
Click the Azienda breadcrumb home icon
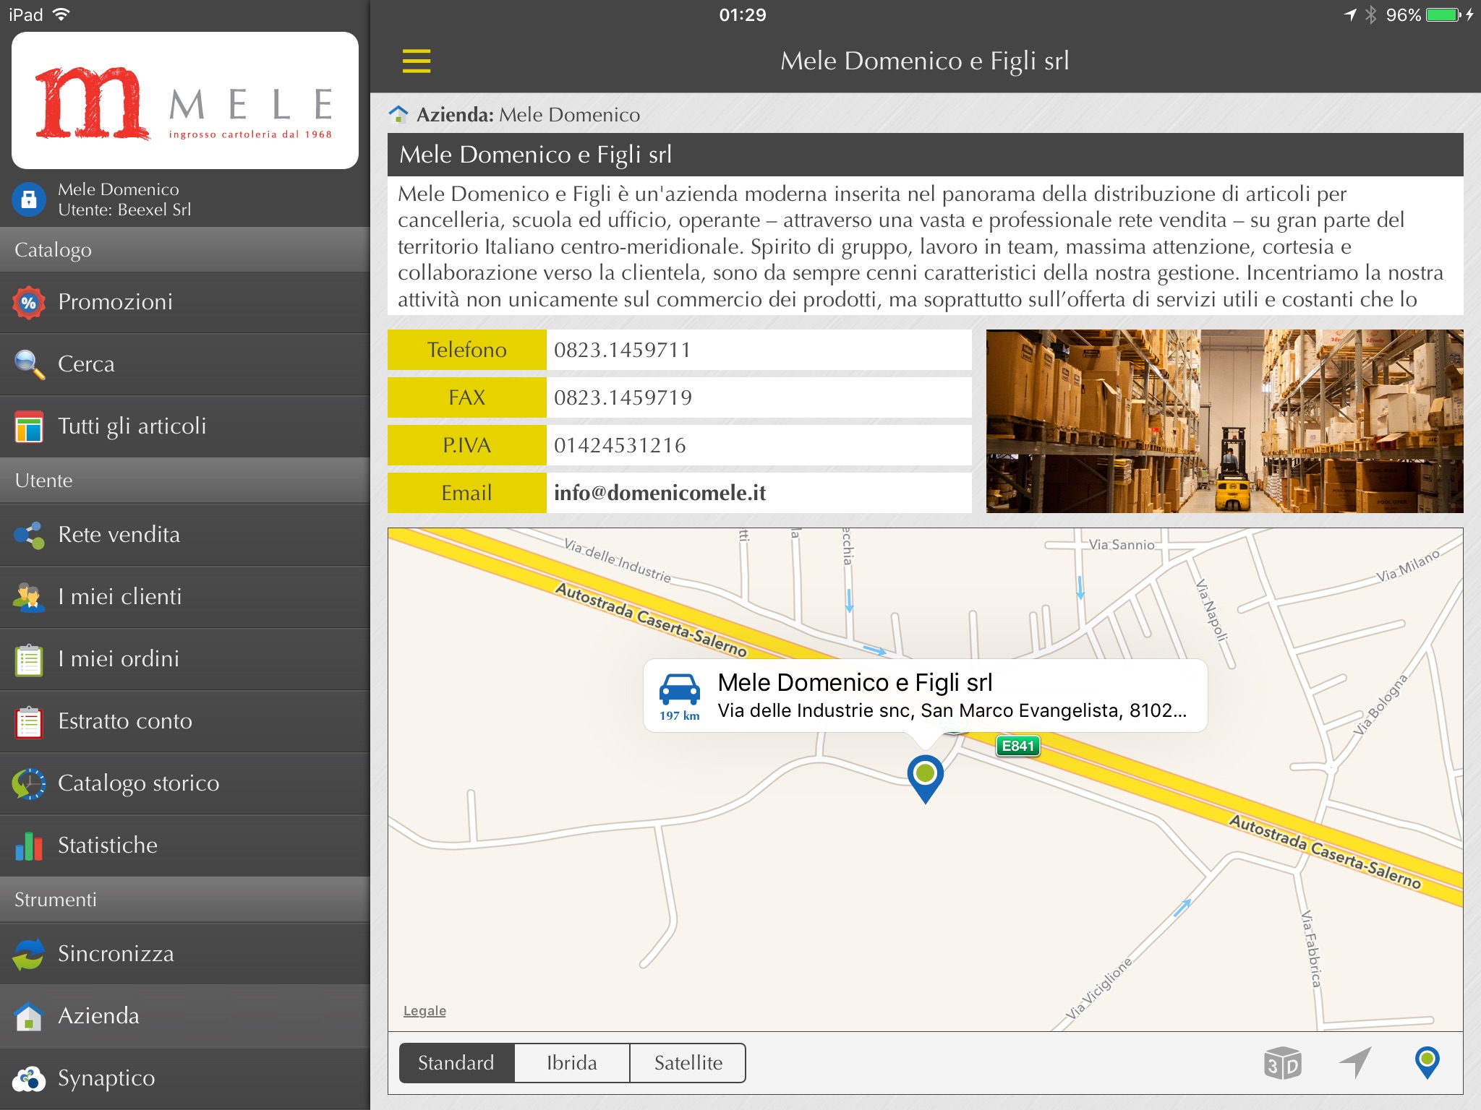pos(398,114)
